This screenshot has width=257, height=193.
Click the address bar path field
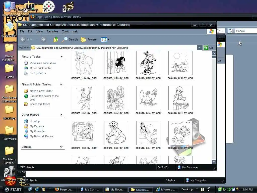tap(114, 48)
